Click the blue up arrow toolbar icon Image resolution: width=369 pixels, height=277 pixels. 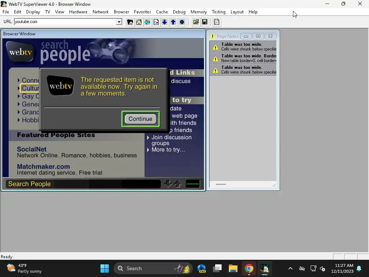click(x=173, y=22)
